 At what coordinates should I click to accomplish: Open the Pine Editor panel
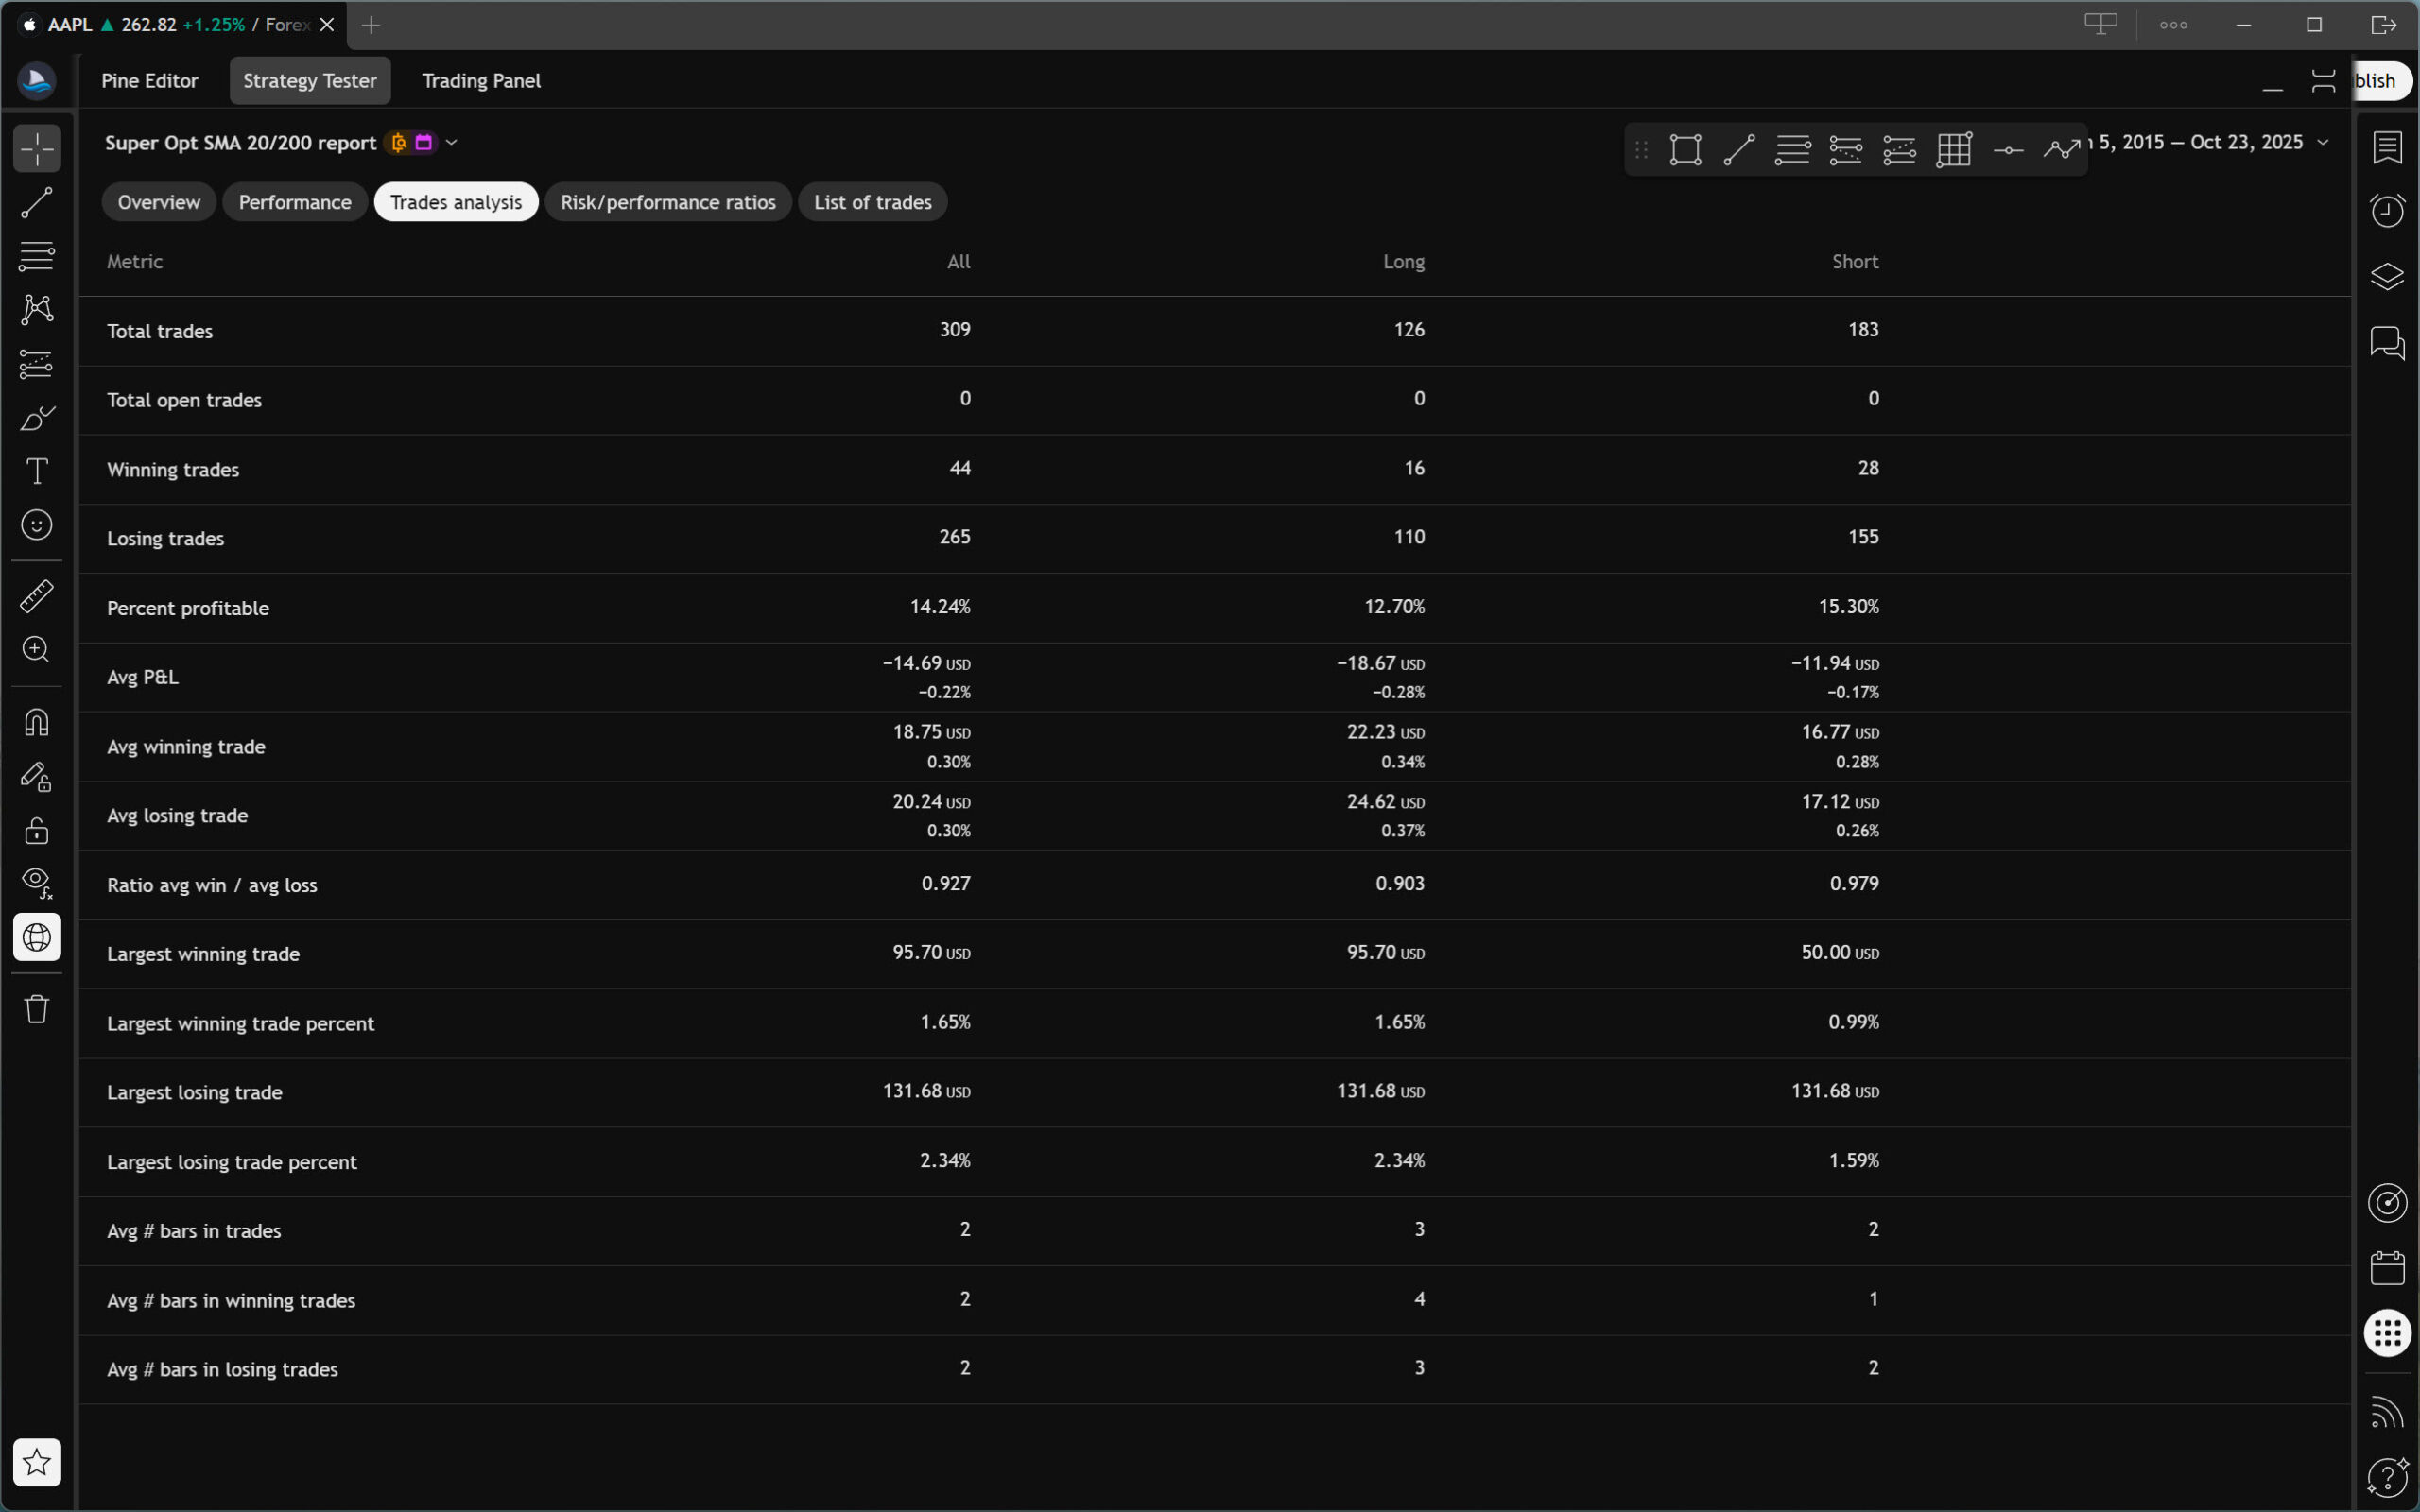pos(150,81)
